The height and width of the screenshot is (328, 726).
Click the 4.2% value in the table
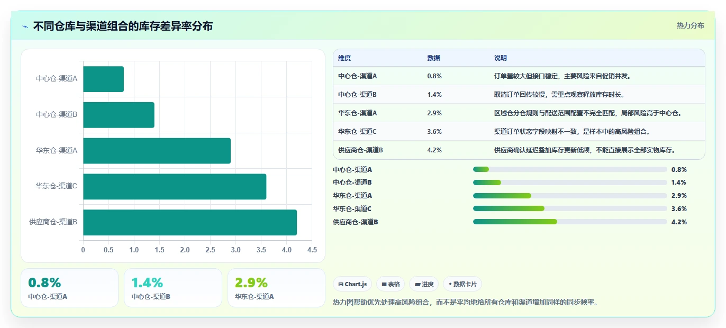pyautogui.click(x=434, y=150)
